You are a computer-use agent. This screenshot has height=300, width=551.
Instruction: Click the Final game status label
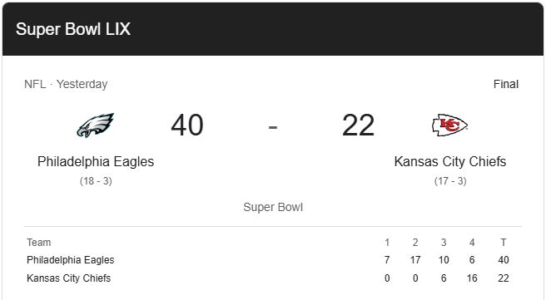(x=506, y=84)
